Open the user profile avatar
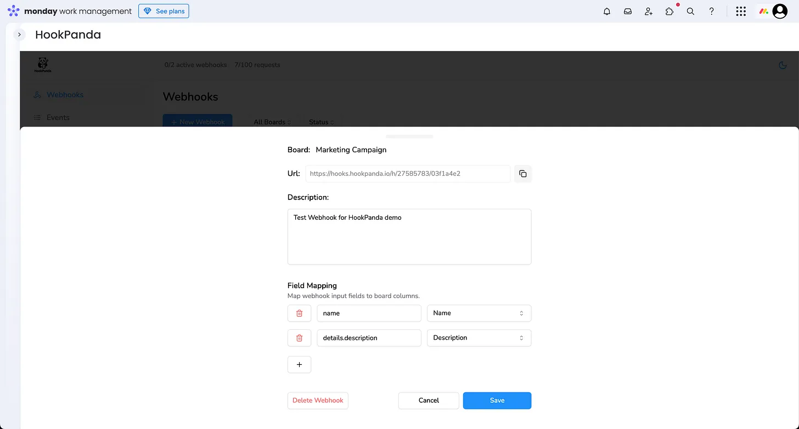 pyautogui.click(x=780, y=12)
